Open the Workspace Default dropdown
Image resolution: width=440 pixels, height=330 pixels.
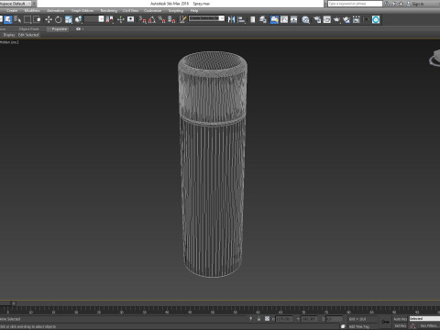[16, 4]
